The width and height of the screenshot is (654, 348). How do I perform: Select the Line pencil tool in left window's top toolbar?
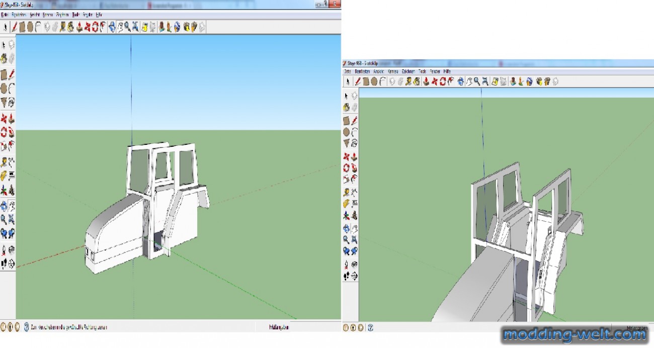coord(14,27)
